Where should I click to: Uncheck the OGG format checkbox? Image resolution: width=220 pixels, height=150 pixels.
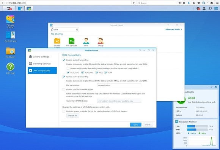pos(97,73)
